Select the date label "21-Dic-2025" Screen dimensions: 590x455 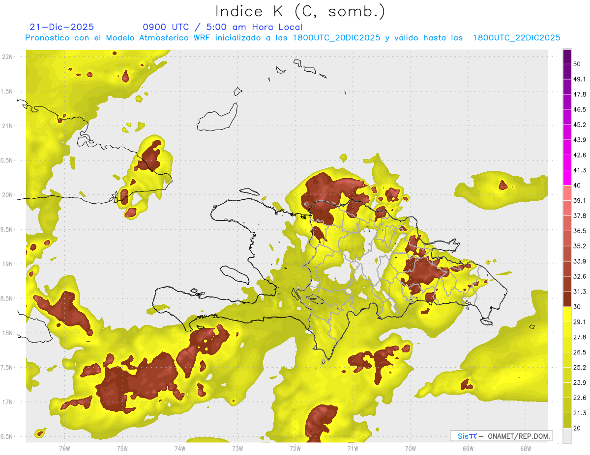coord(61,27)
